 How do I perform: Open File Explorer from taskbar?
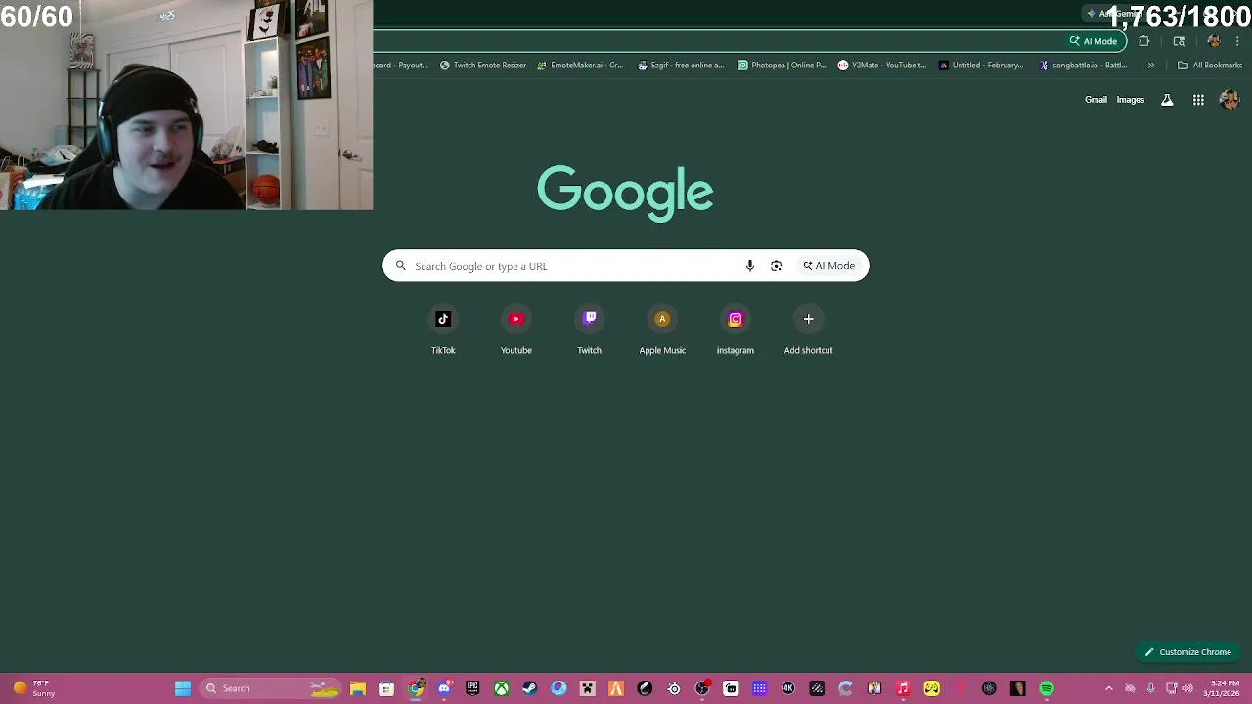coord(358,688)
